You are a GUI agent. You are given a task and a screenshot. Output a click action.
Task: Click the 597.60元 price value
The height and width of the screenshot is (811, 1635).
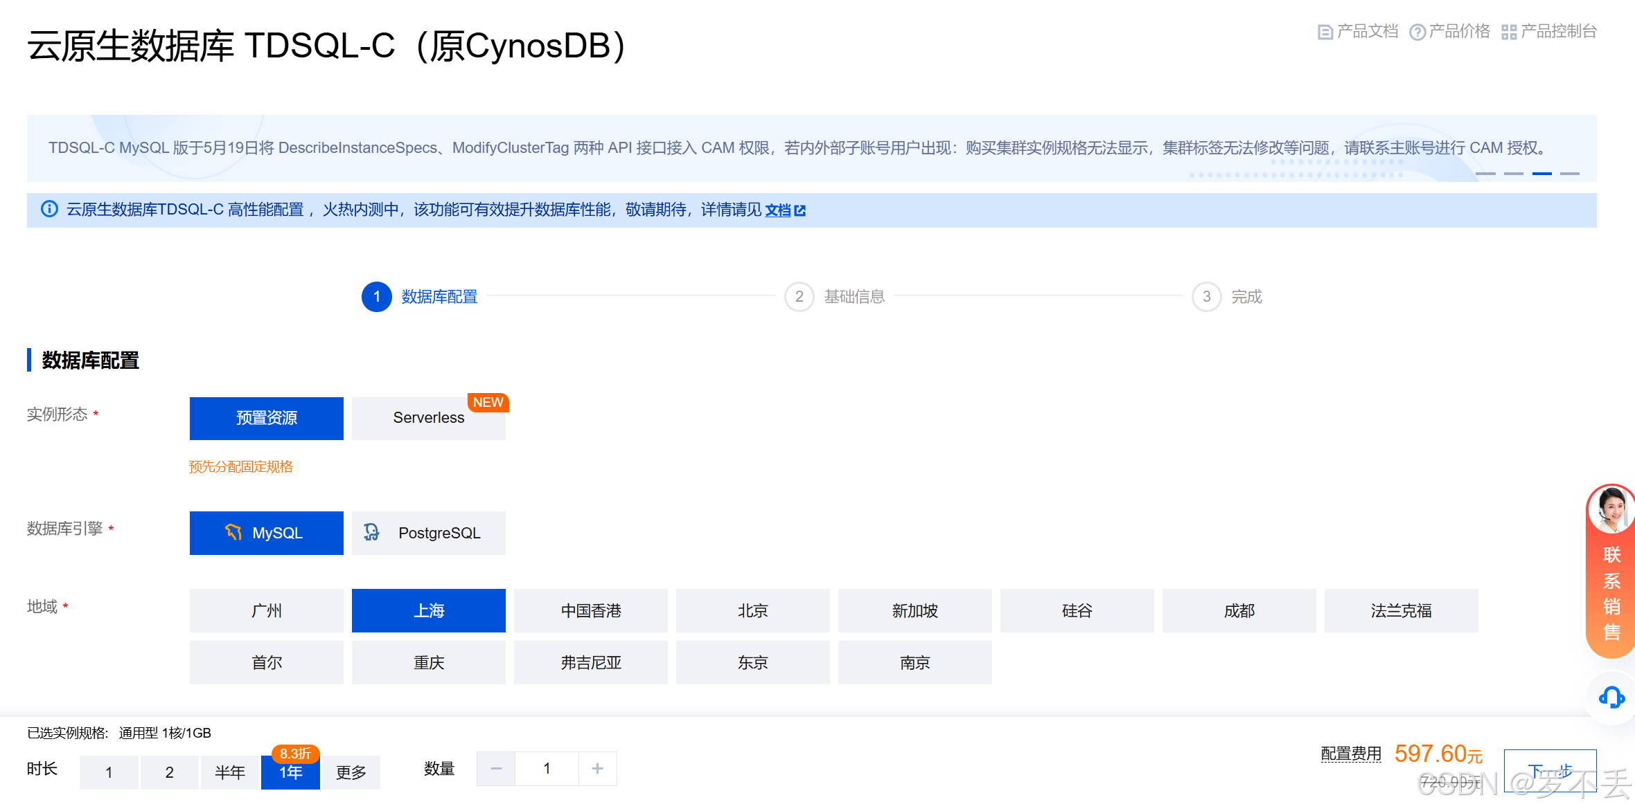click(1439, 754)
